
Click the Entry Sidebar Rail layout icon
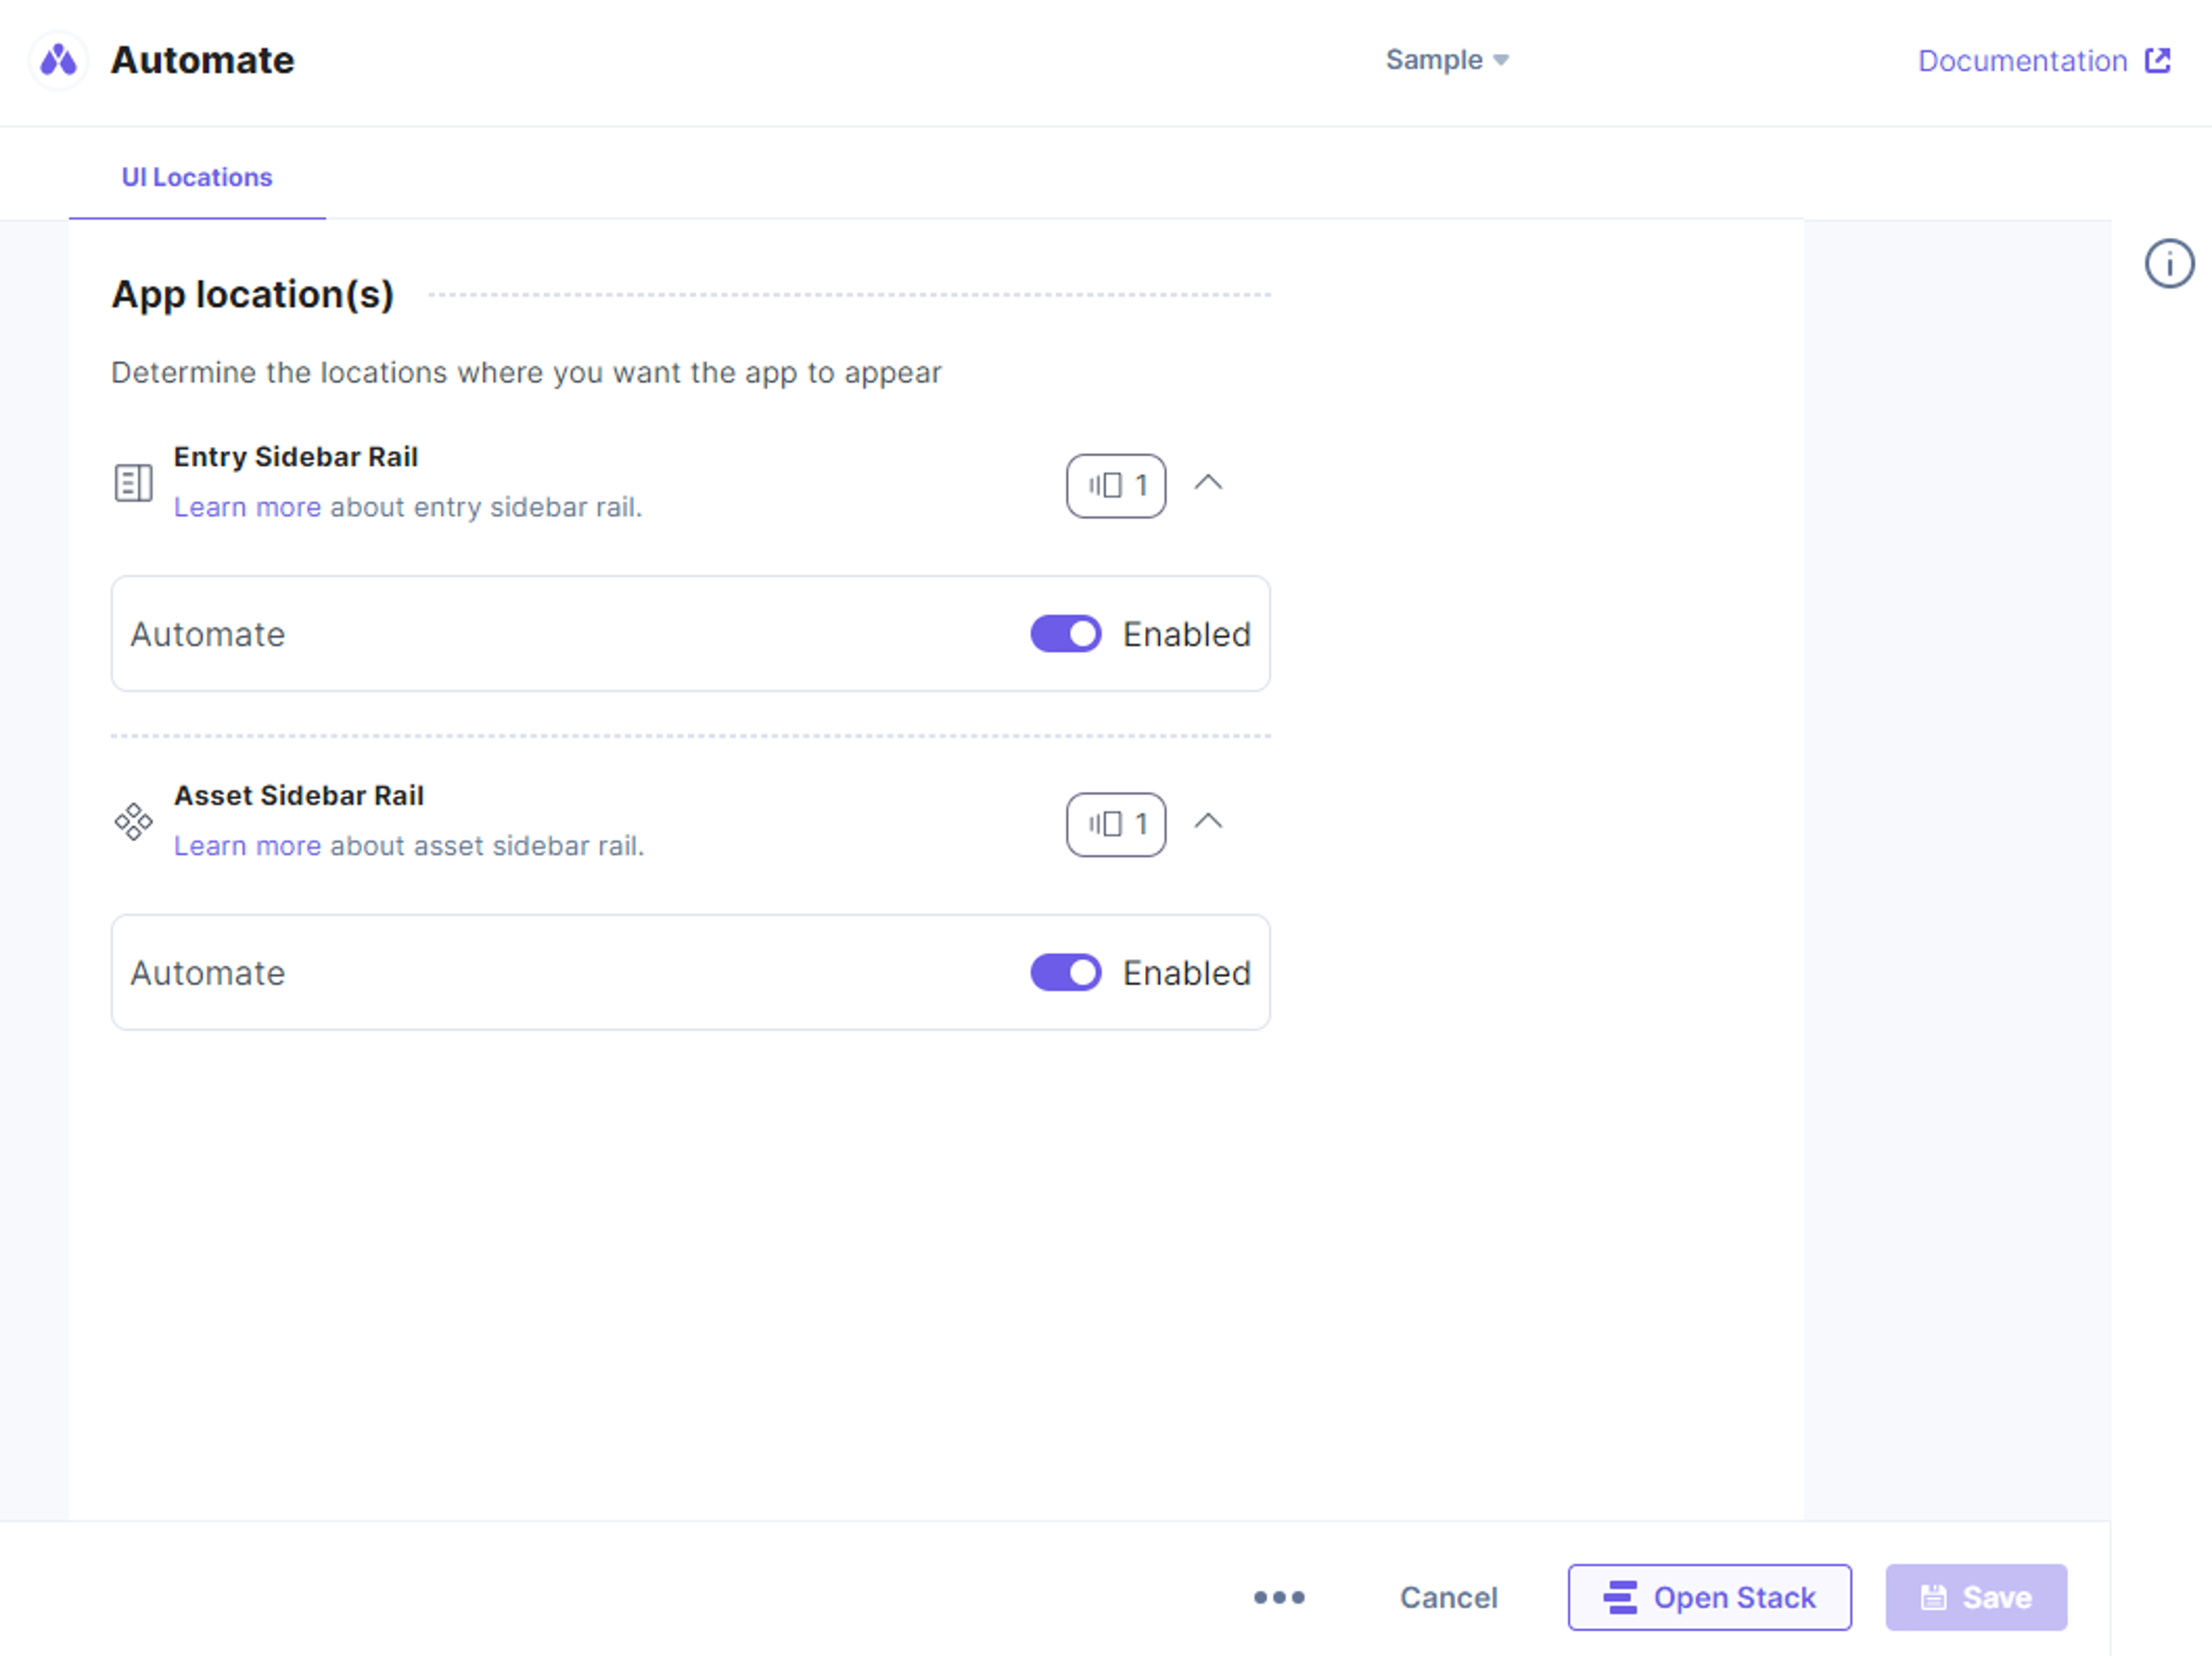133,483
